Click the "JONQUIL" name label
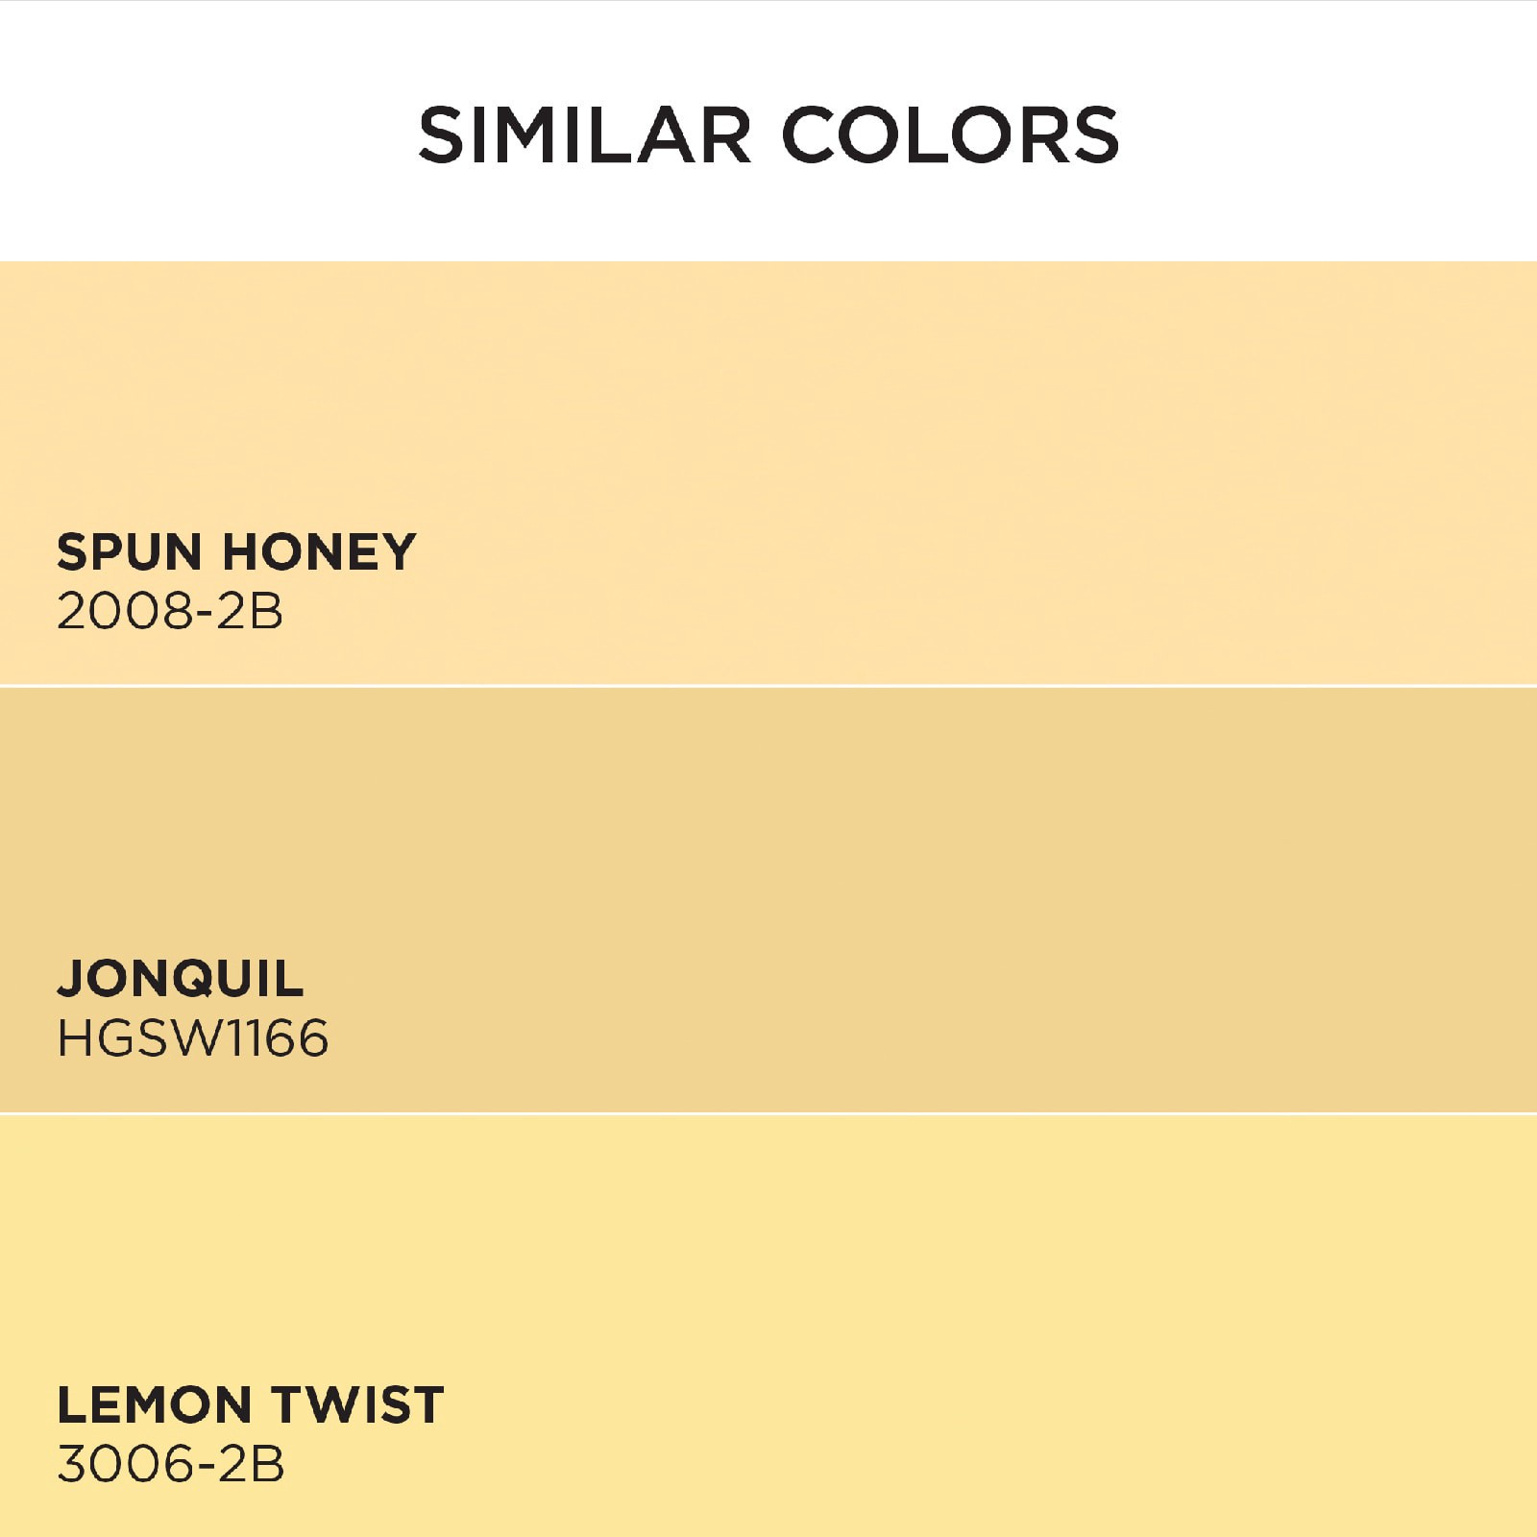 click(181, 979)
